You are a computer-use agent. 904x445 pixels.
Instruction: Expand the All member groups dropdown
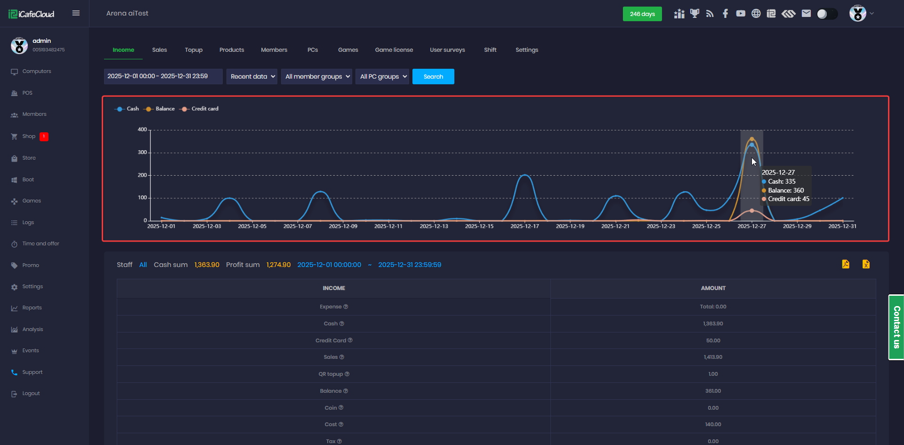[316, 76]
